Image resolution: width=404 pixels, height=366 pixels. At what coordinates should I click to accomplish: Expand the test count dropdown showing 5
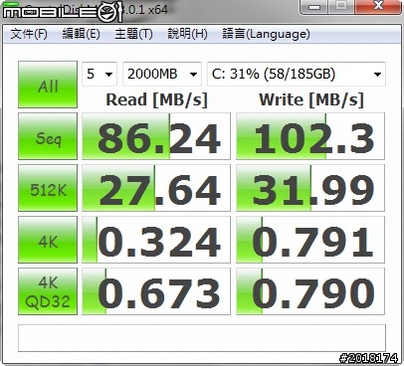pos(100,74)
